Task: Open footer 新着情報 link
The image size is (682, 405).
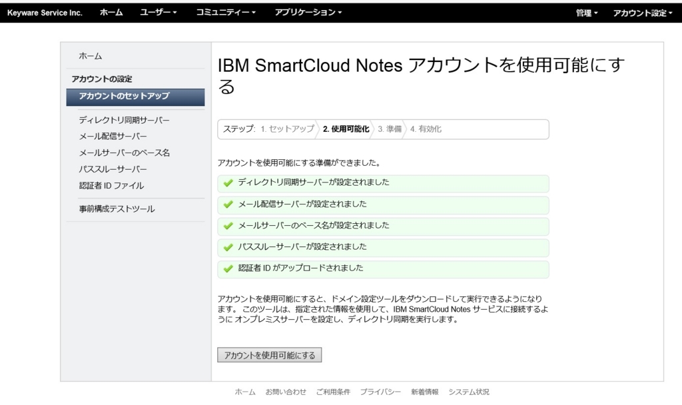Action: [425, 392]
